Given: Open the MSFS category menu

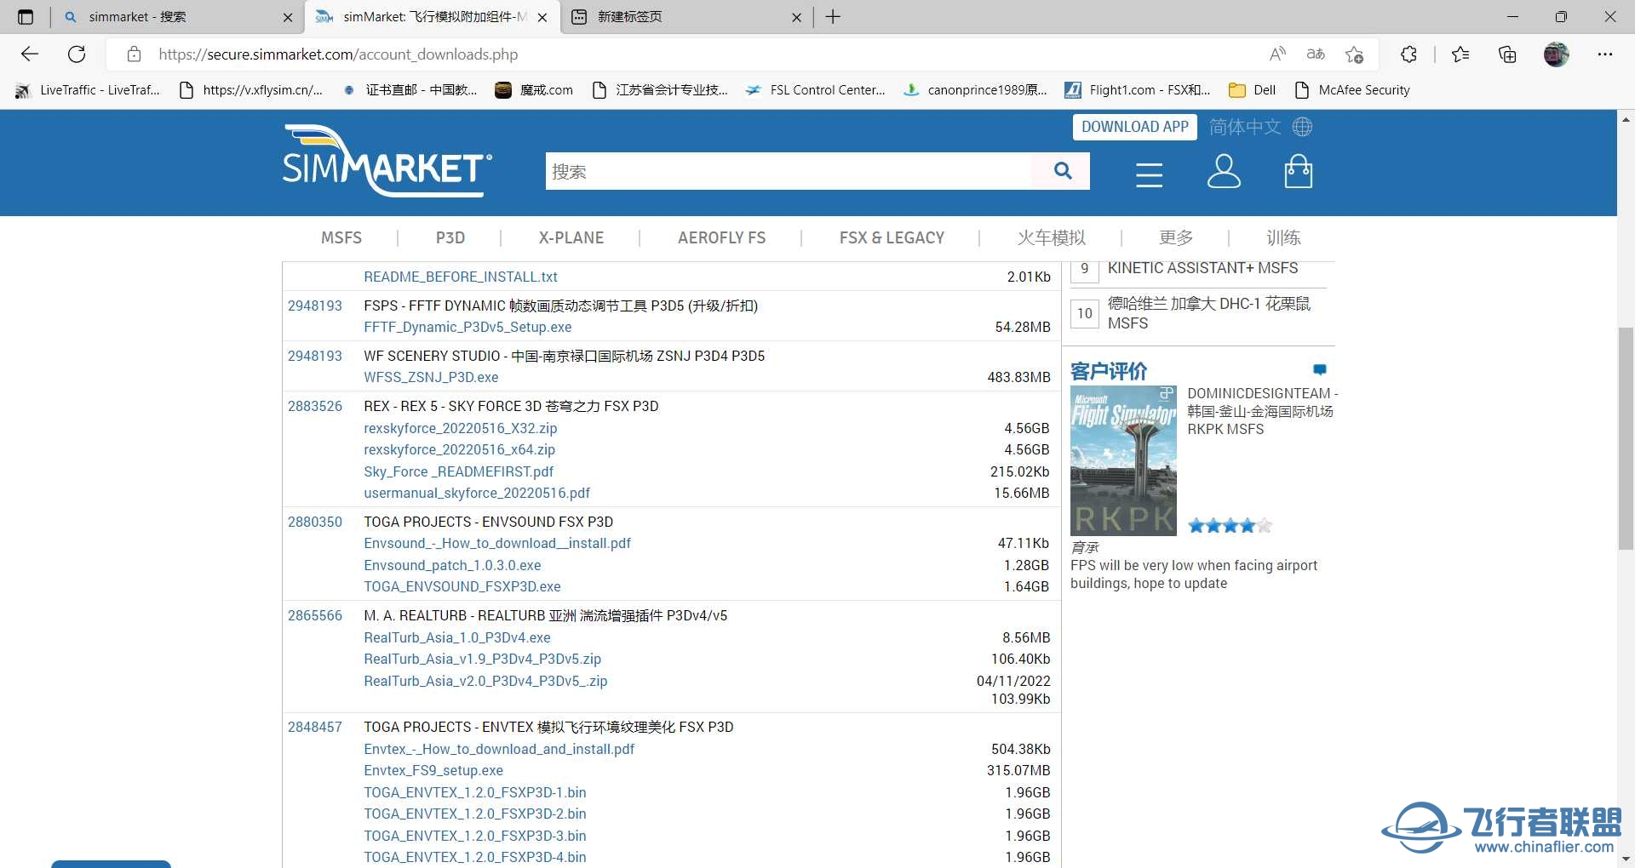Looking at the screenshot, I should click(x=341, y=237).
